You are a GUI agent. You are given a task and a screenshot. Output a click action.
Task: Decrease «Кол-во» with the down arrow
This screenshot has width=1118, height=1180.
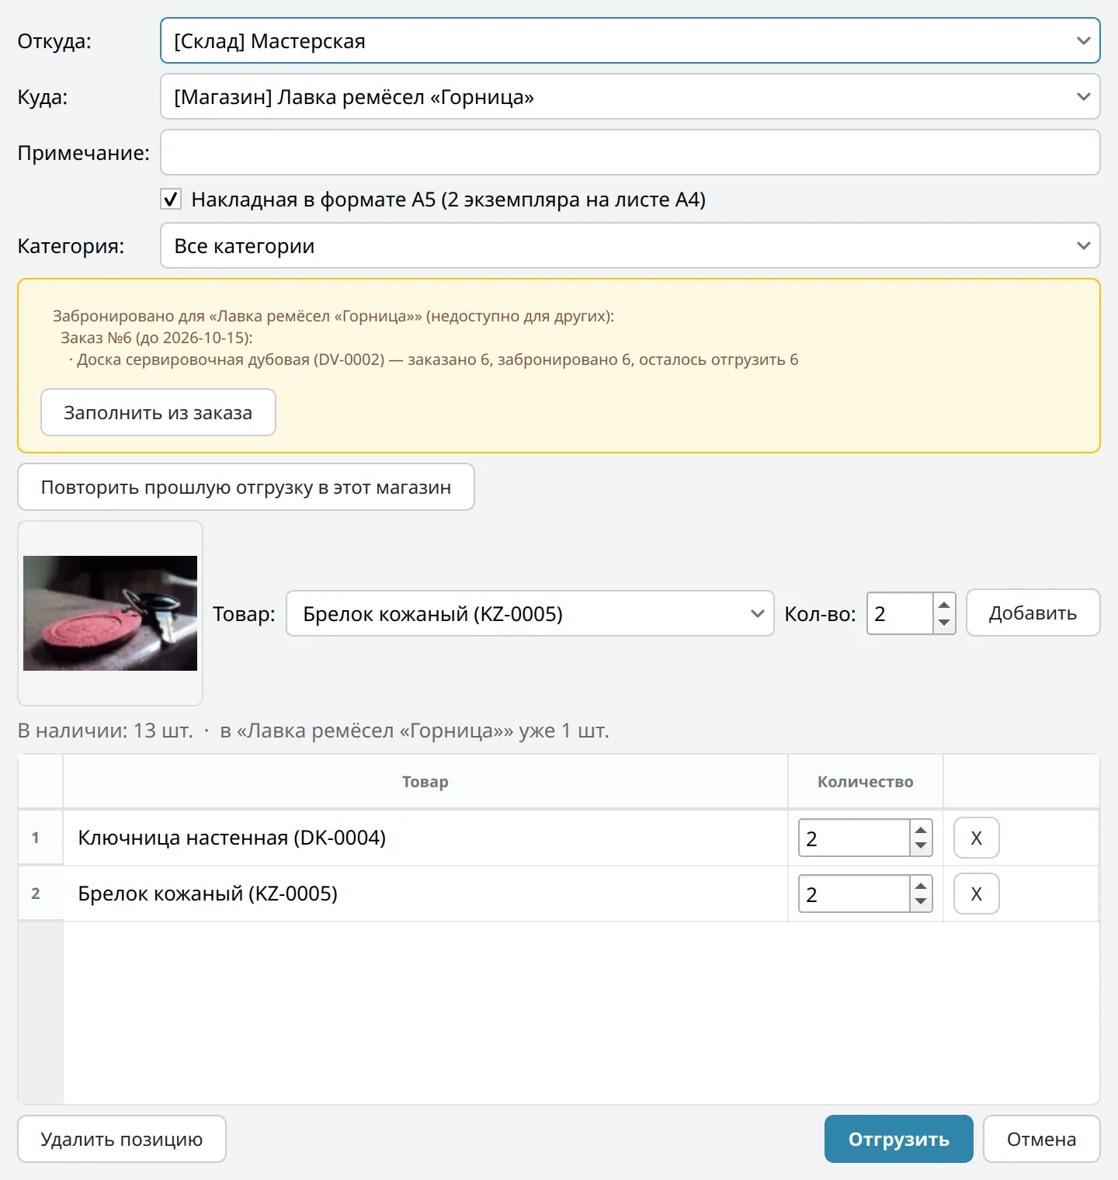click(944, 623)
